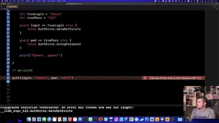This screenshot has height=123, width=219.
Task: Click the menu bar date and time
Action: coord(212,1)
